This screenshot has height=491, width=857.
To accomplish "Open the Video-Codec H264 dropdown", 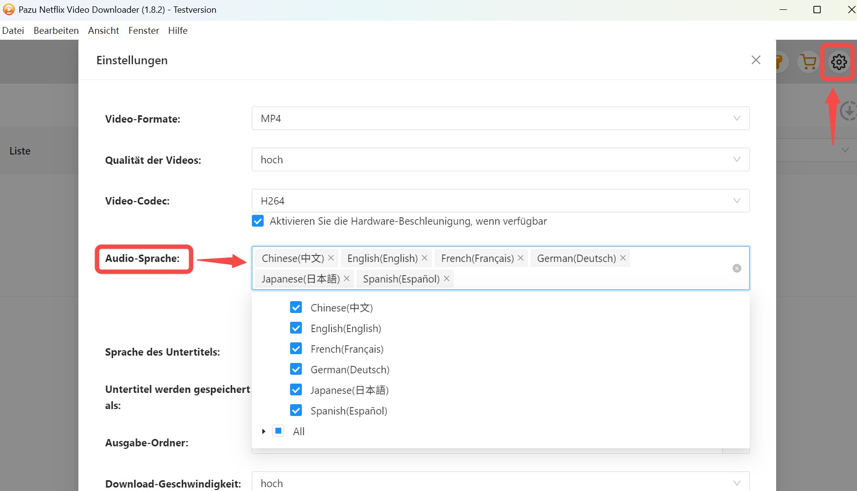I will tap(500, 201).
